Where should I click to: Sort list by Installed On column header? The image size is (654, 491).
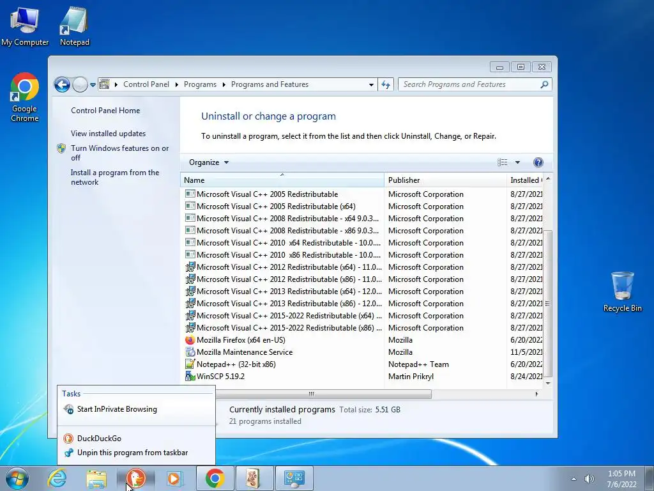[525, 180]
